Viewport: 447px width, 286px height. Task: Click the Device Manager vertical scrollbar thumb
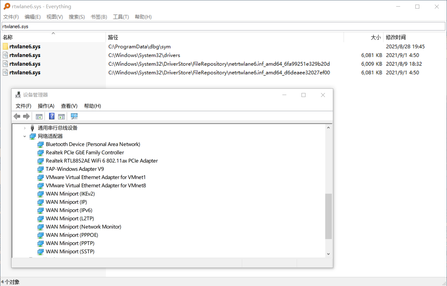coord(328,216)
